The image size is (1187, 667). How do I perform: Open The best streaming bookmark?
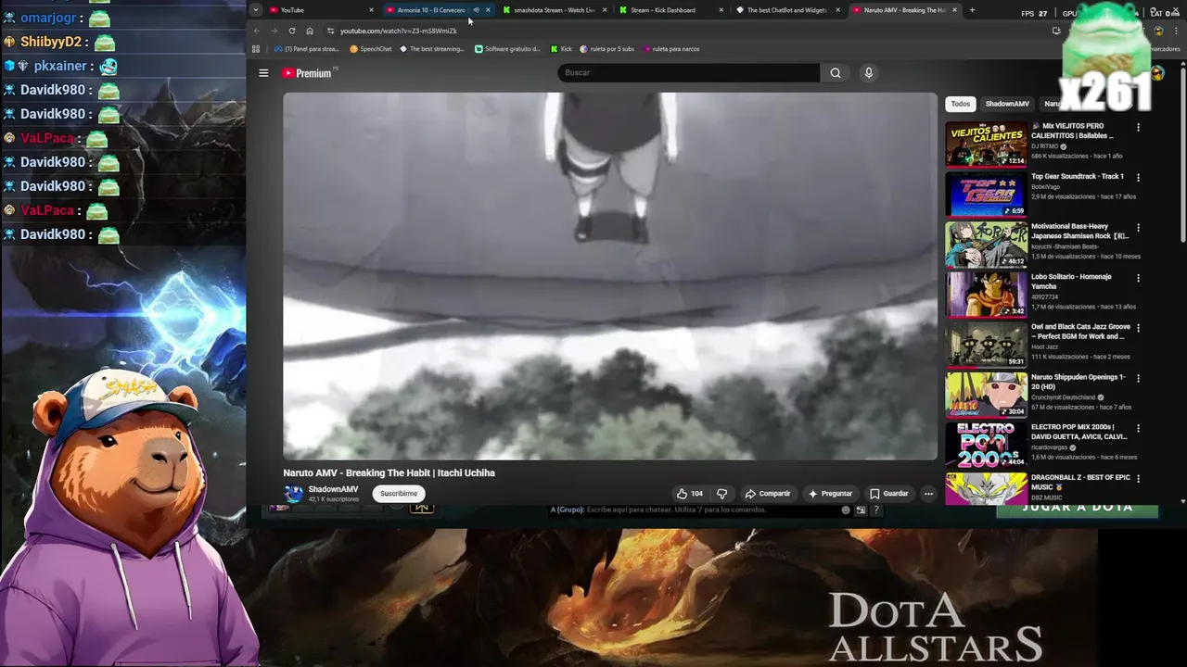(432, 49)
